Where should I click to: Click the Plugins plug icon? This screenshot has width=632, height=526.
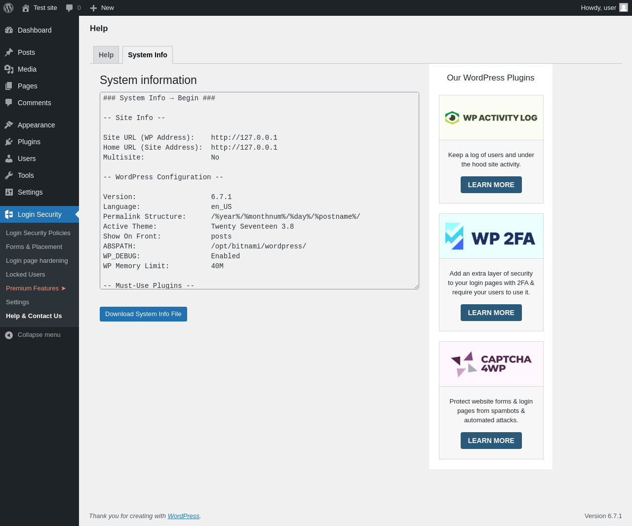click(x=9, y=142)
